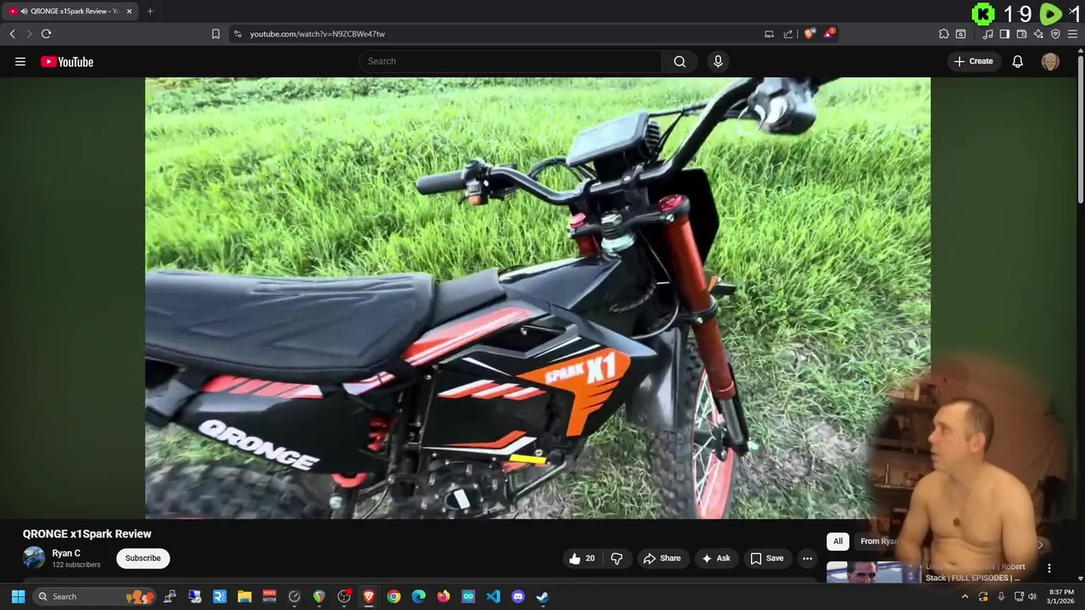Screen dimensions: 1085x610
Task: Open Microsoft Edge from taskbar
Action: pos(419,596)
